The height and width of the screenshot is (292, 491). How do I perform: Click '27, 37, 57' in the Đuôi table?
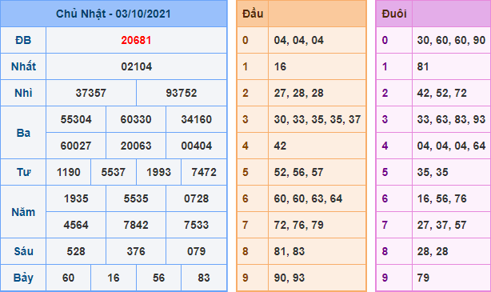click(442, 225)
